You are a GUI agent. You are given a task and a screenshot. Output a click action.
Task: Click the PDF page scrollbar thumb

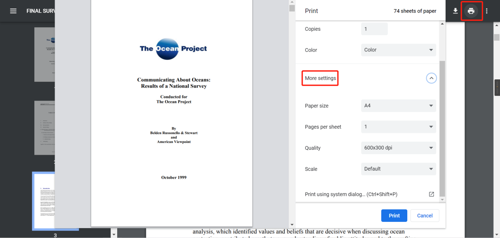click(x=497, y=37)
